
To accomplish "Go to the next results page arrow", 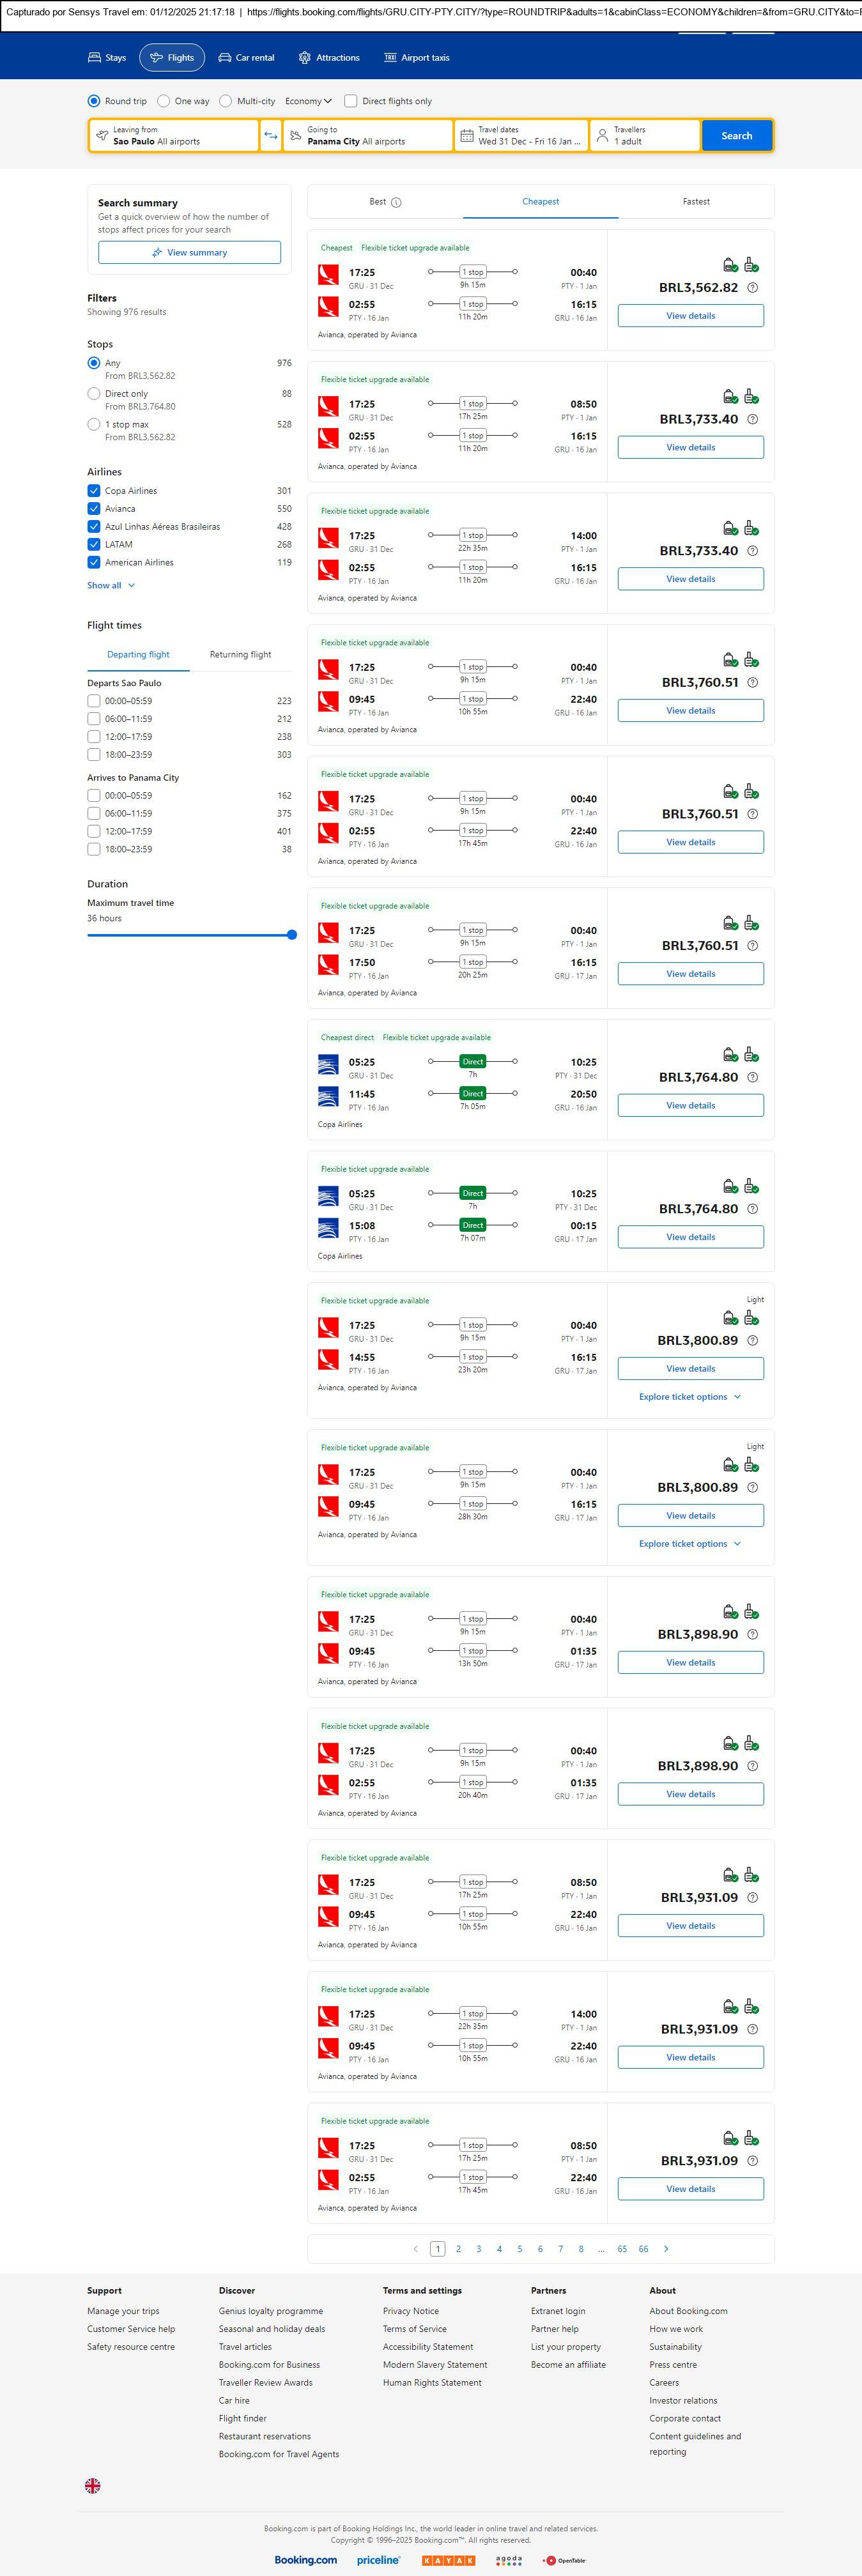I will point(666,2248).
